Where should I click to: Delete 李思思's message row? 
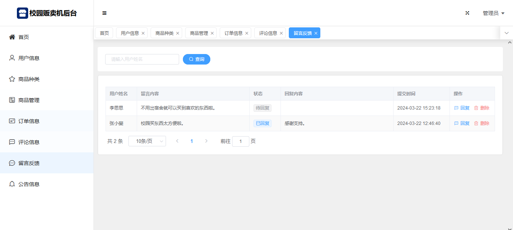coord(481,108)
